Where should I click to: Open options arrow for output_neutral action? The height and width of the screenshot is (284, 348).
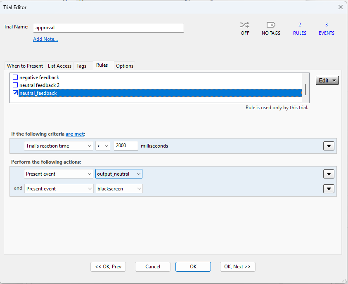coord(329,174)
